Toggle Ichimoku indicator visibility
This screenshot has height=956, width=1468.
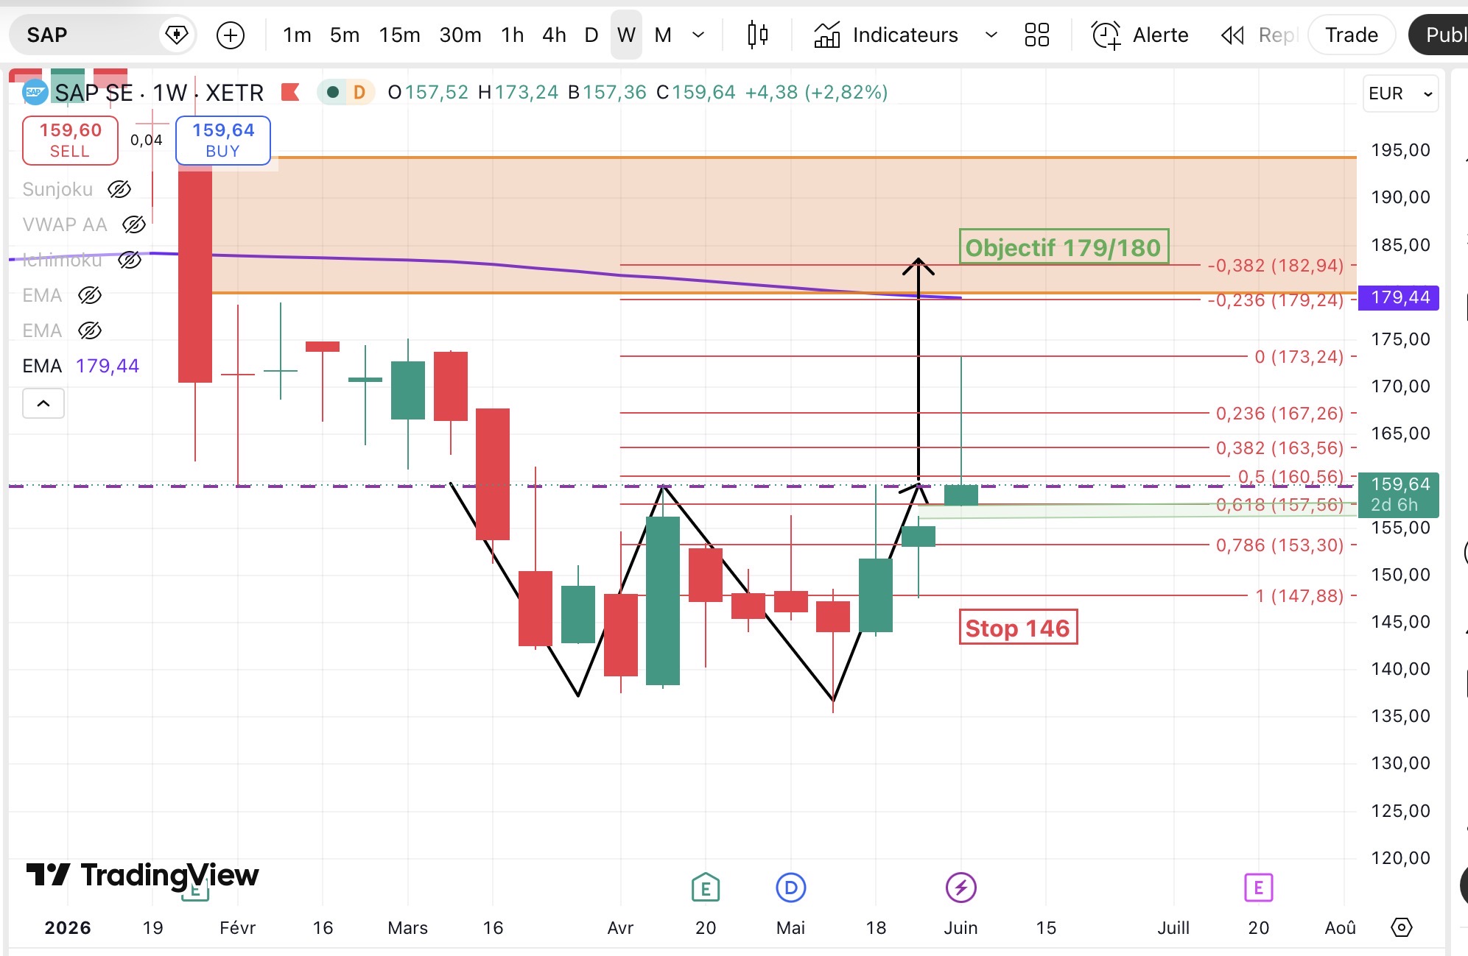[129, 260]
